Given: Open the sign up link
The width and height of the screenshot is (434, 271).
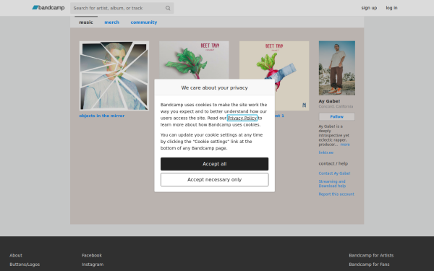Looking at the screenshot, I should [x=369, y=8].
